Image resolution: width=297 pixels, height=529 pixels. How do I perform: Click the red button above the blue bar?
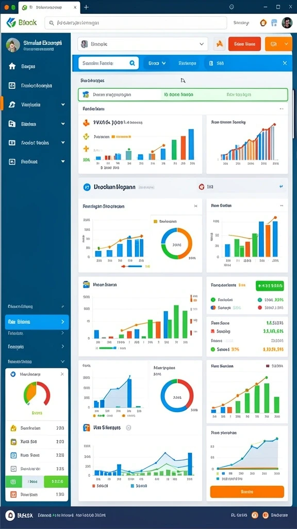click(244, 44)
